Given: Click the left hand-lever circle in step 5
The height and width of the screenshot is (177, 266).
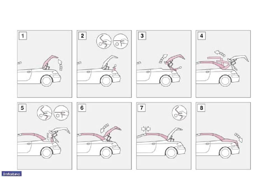Looking at the screenshot, I should (45, 113).
